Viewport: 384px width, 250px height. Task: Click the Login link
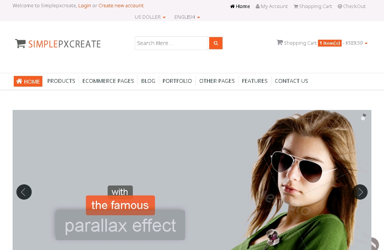point(84,6)
